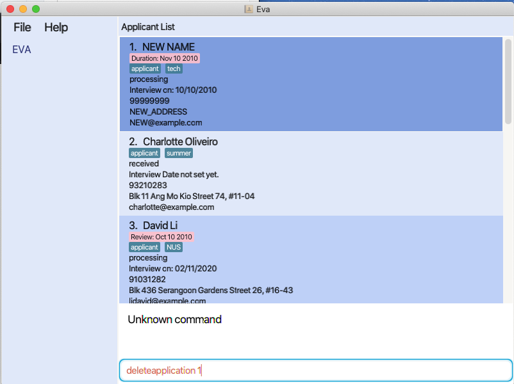514x384 pixels.
Task: Click the applicant tag on NEW NAME
Action: 145,68
